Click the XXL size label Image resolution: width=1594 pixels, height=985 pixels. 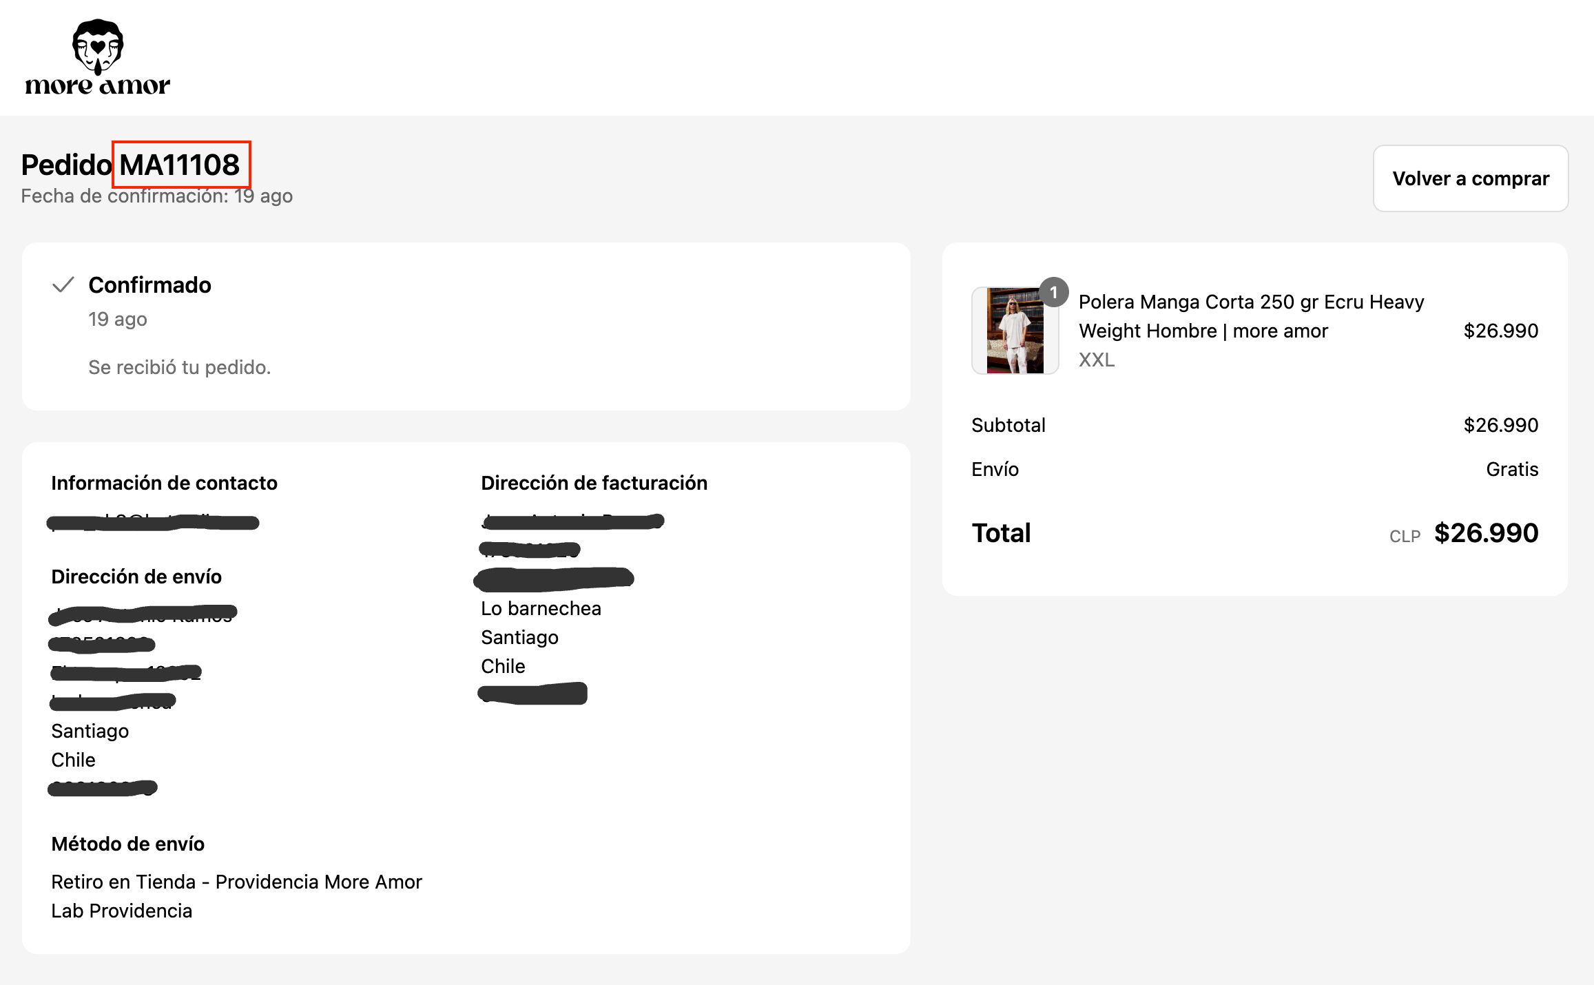tap(1096, 360)
